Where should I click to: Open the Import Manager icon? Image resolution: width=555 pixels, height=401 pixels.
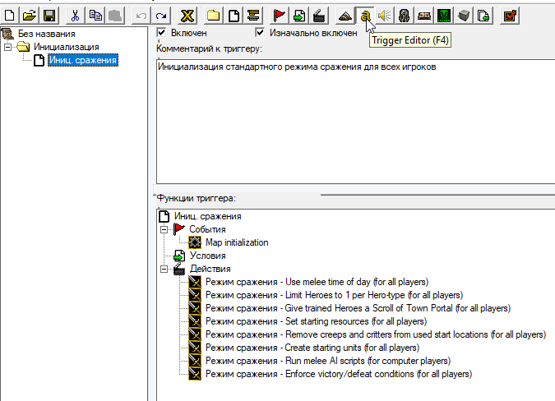tap(483, 16)
